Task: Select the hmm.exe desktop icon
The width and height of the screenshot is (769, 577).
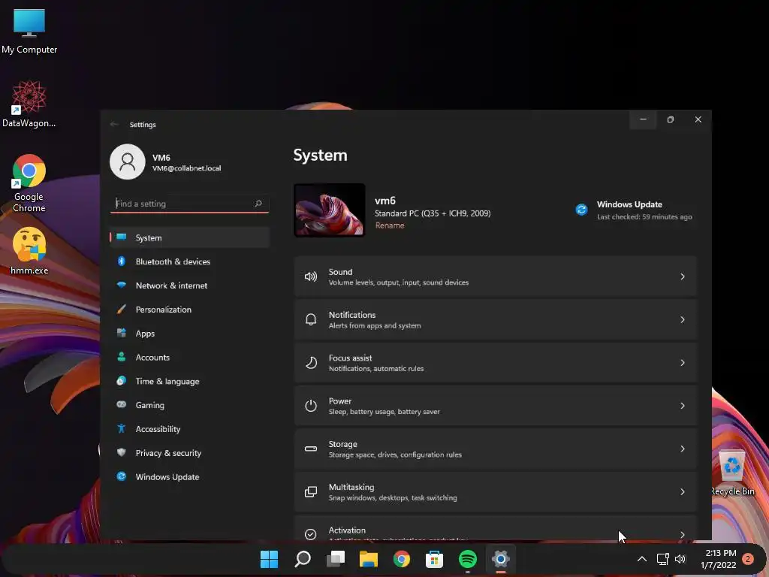Action: click(29, 251)
